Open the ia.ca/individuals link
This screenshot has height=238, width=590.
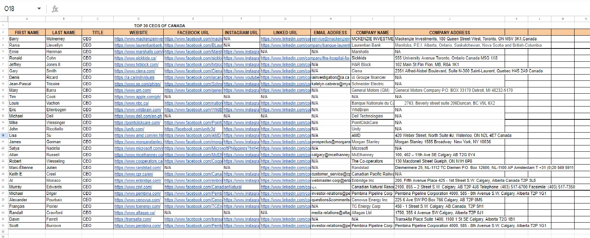coord(134,77)
